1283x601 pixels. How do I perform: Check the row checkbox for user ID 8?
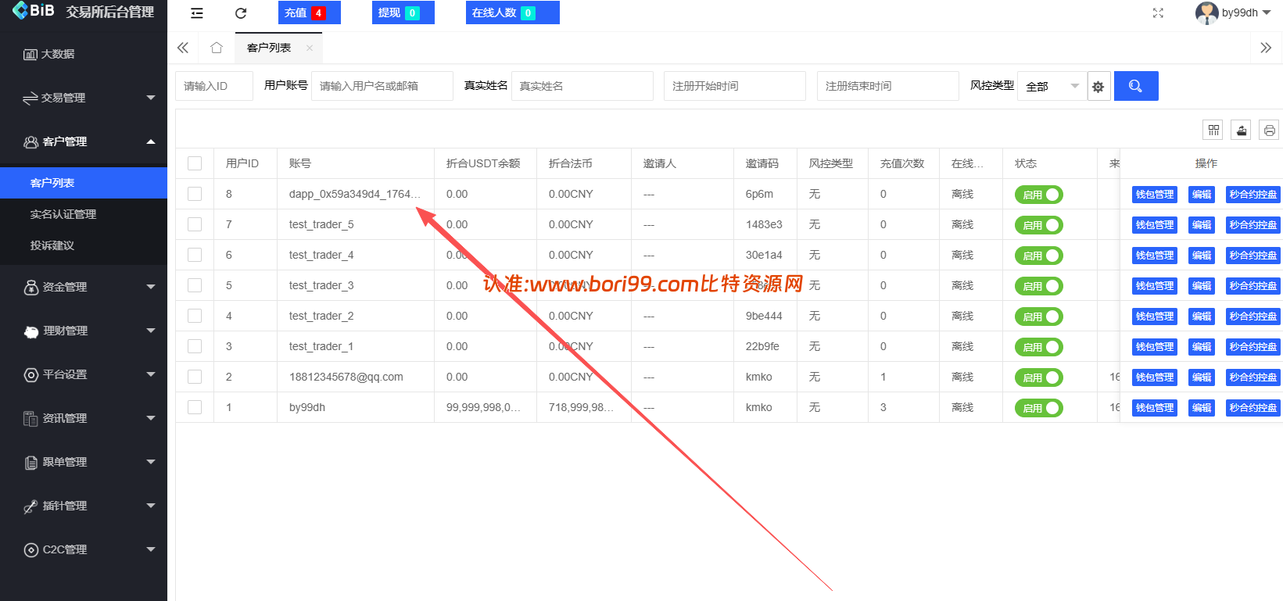pos(195,194)
